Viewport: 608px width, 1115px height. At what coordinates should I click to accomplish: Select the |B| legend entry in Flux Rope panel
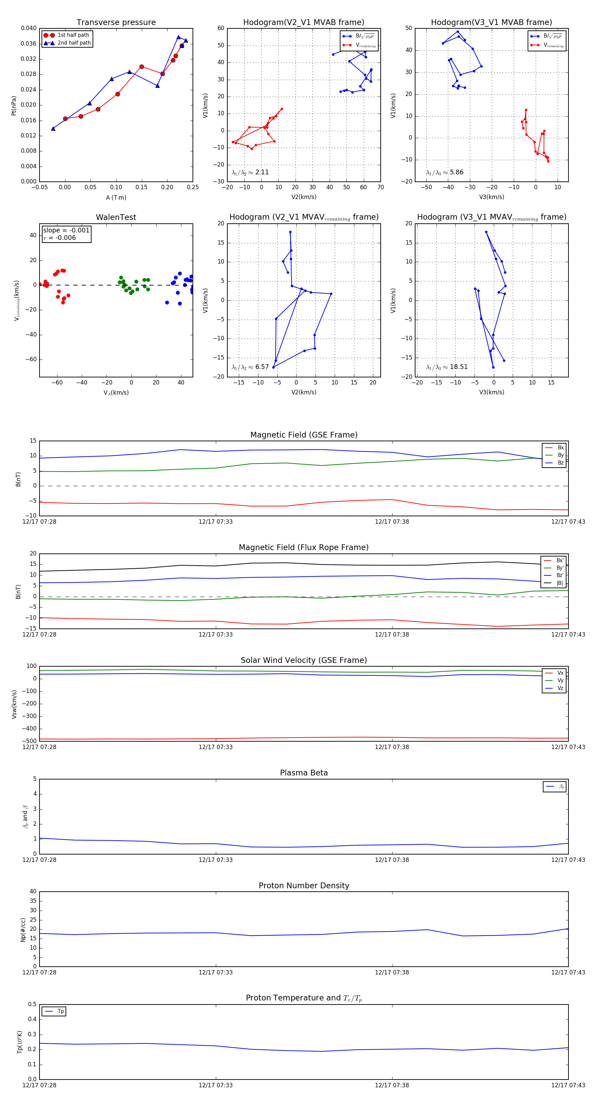pos(554,583)
